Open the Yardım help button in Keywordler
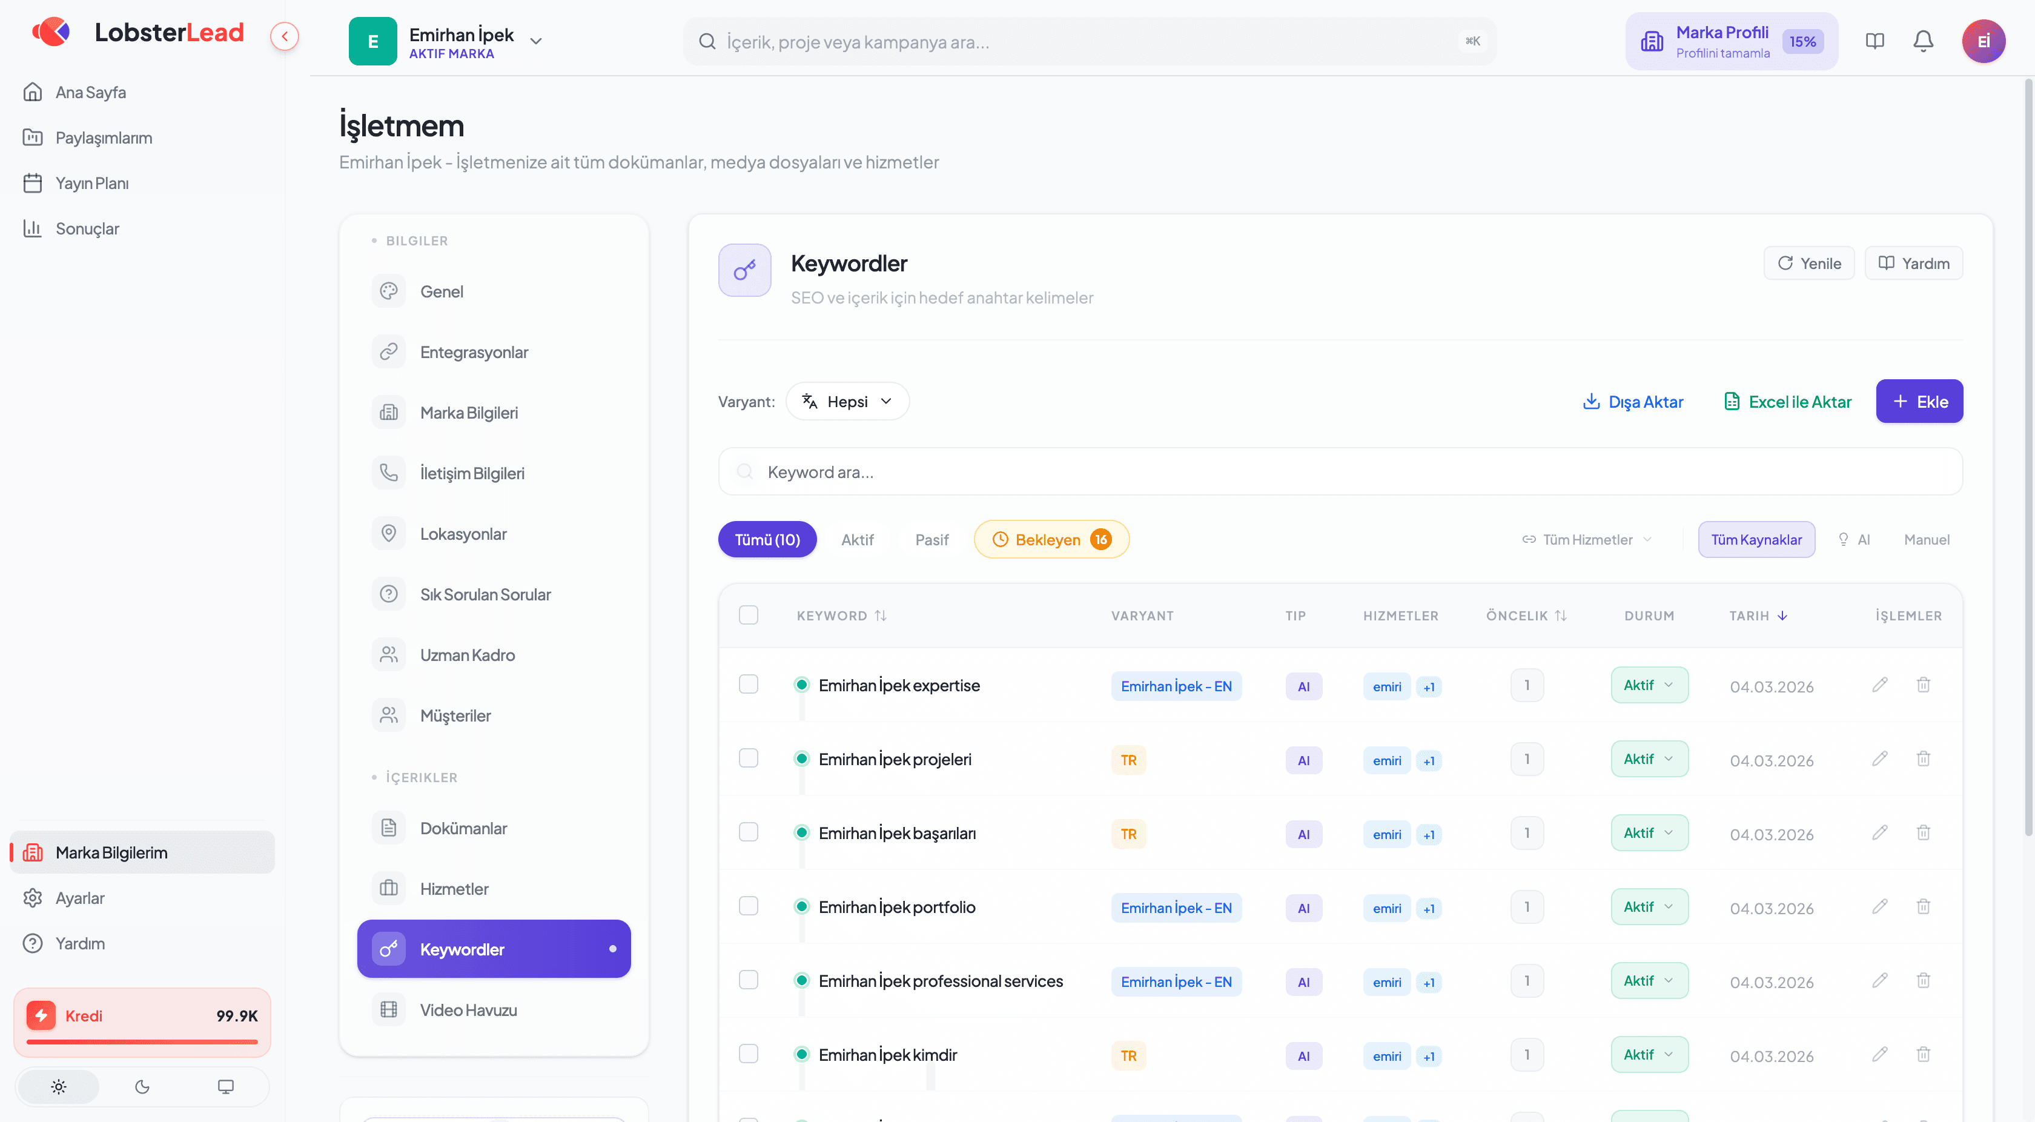 click(1913, 263)
